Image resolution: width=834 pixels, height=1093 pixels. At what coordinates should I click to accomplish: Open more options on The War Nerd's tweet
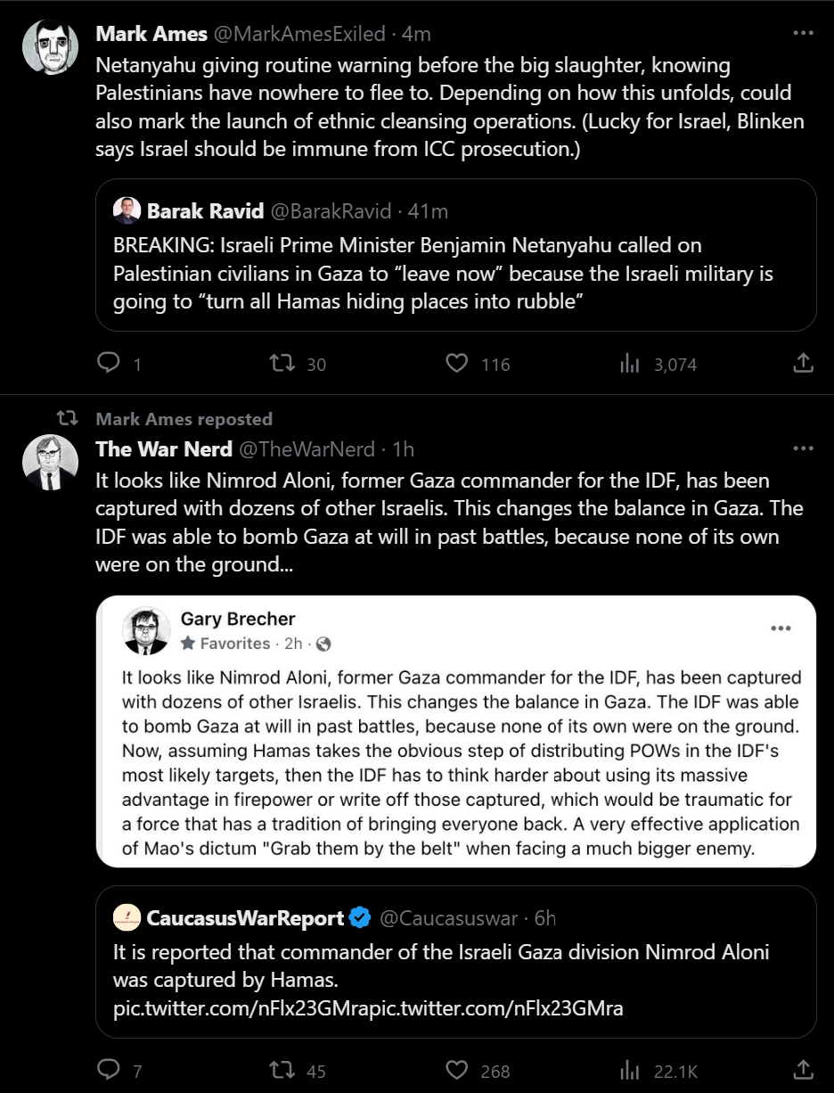(x=803, y=449)
